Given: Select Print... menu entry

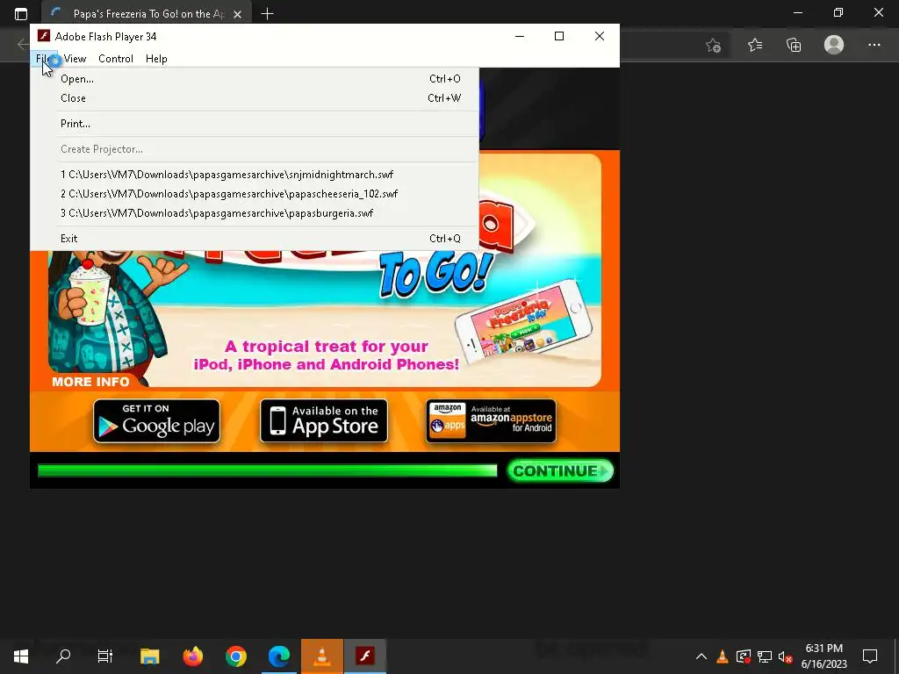Looking at the screenshot, I should click(x=255, y=123).
